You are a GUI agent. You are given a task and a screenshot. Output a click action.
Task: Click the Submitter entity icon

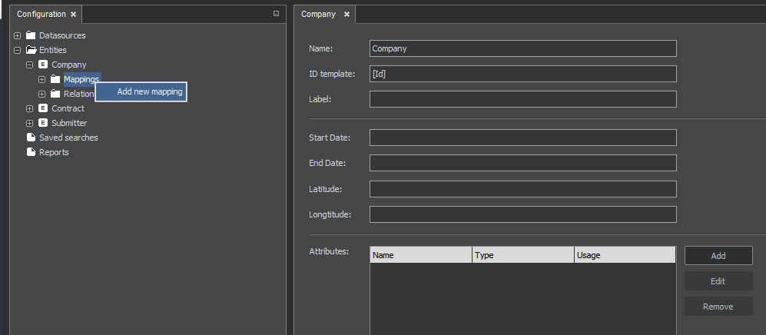click(43, 123)
